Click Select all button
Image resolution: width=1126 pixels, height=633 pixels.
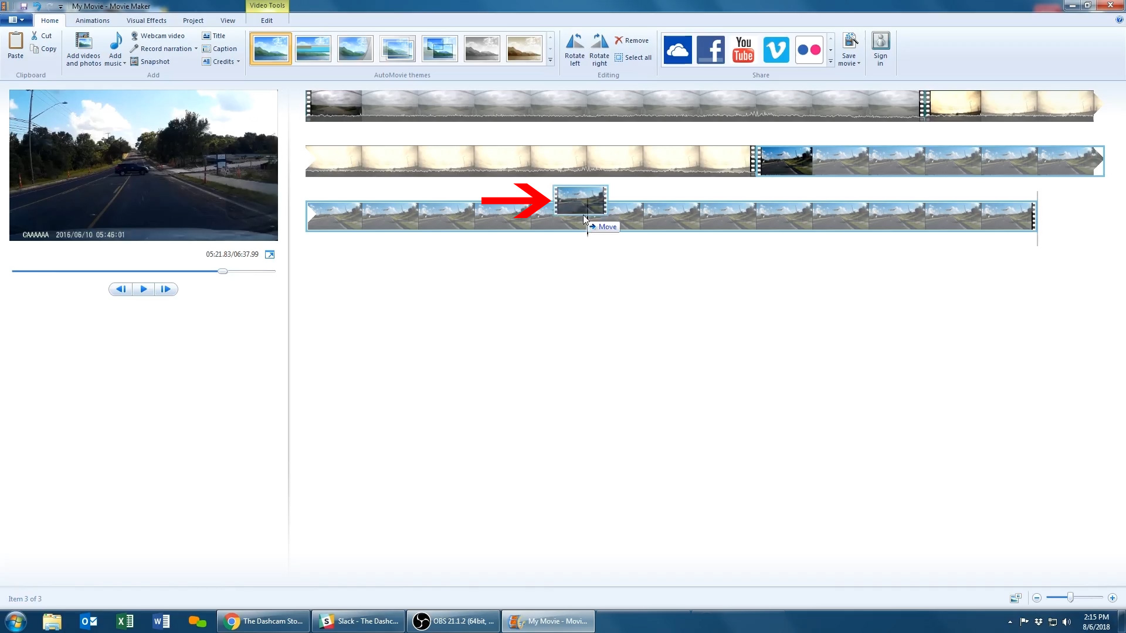(633, 57)
